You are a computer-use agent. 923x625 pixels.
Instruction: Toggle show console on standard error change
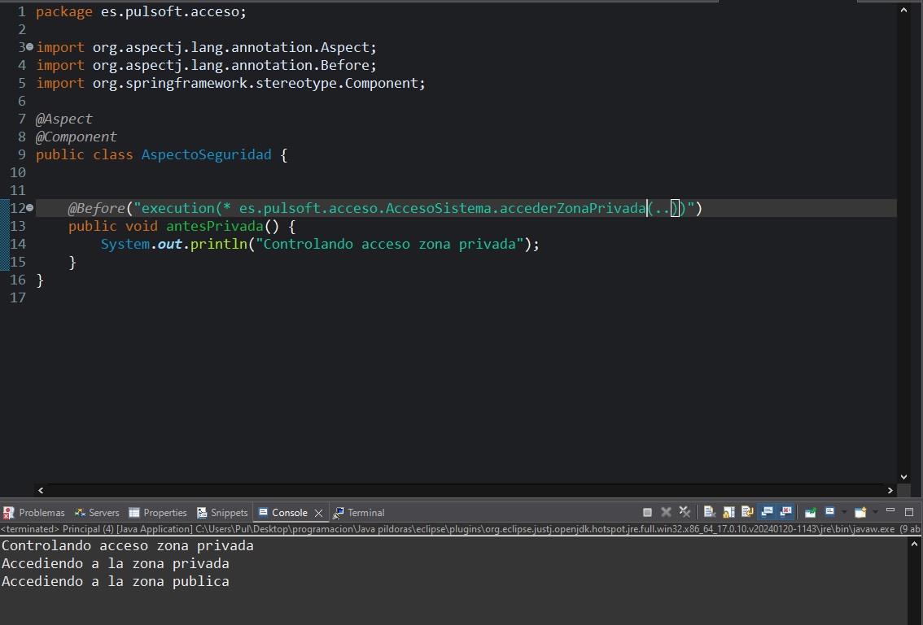(x=785, y=513)
